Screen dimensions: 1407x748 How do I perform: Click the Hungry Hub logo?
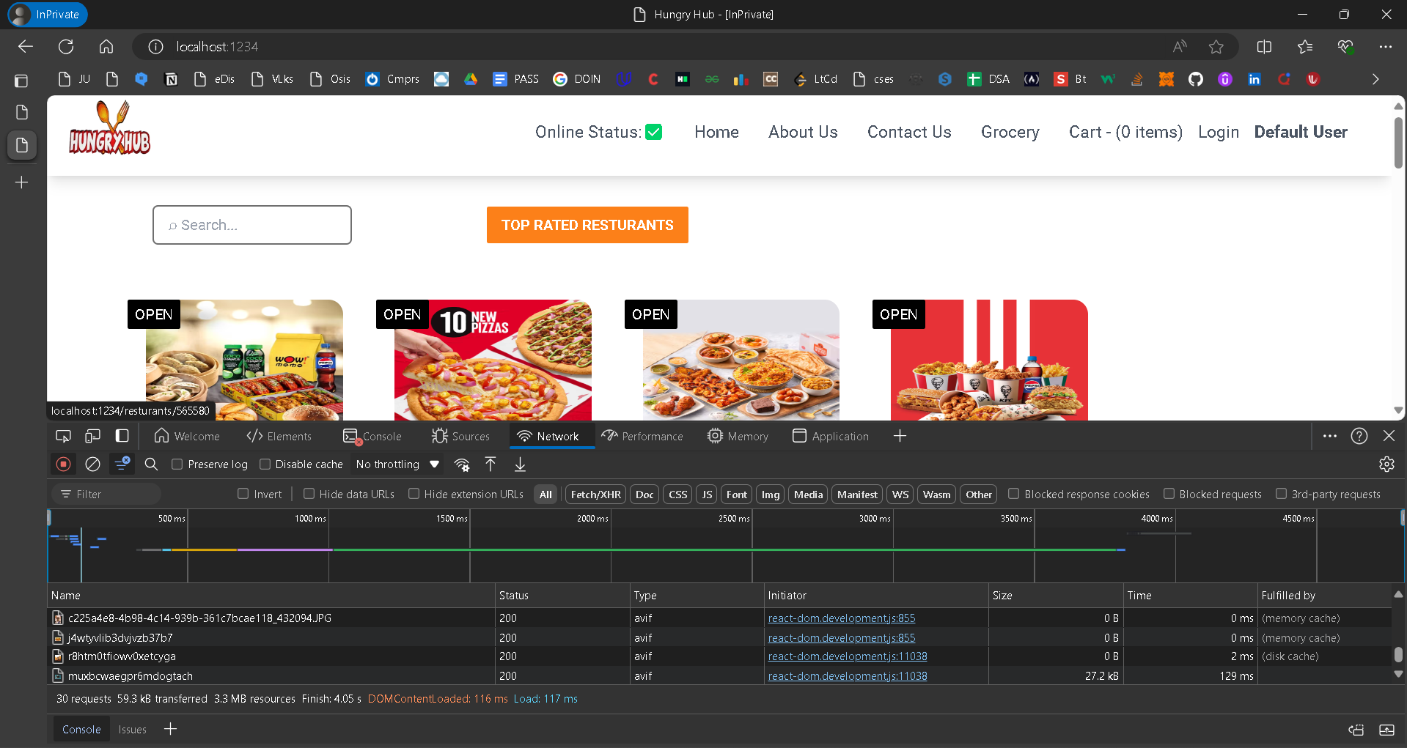pos(110,129)
